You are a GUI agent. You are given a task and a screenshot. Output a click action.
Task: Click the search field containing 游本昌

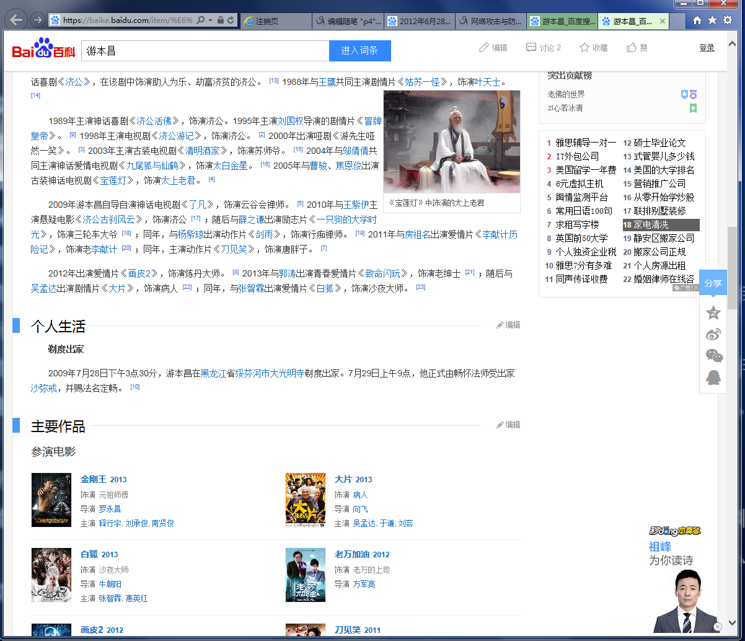click(x=205, y=51)
